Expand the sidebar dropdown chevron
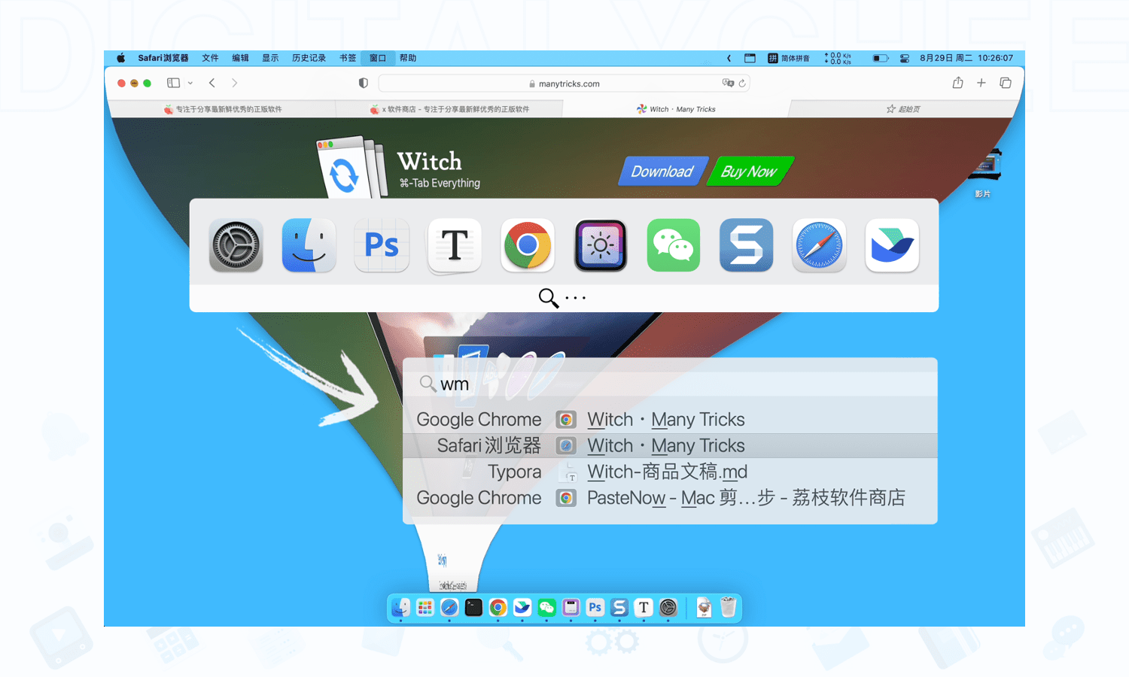Image resolution: width=1129 pixels, height=677 pixels. (190, 83)
